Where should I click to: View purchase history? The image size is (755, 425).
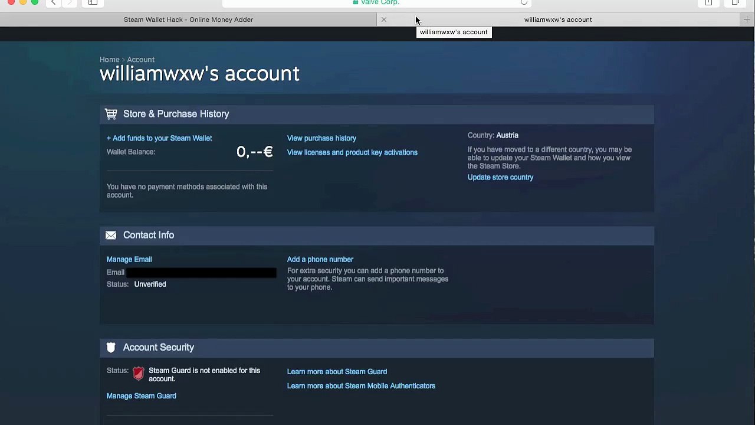click(321, 138)
